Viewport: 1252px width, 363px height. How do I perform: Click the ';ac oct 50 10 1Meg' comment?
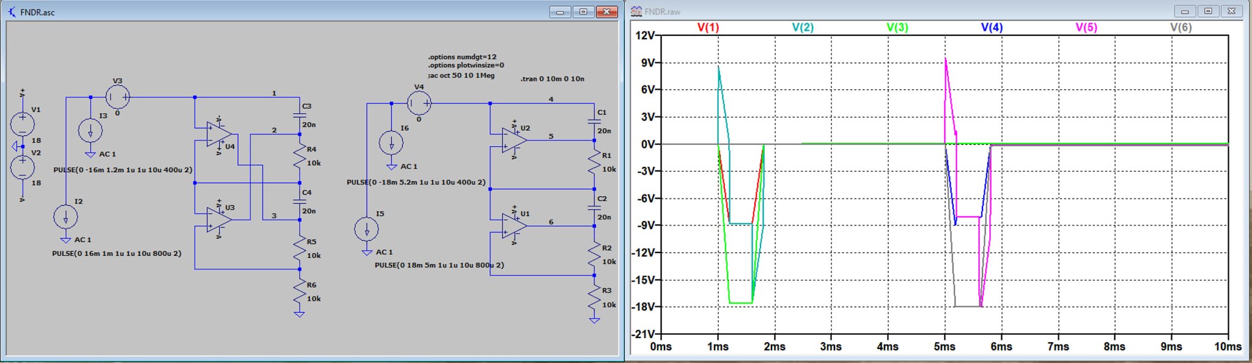pyautogui.click(x=462, y=76)
